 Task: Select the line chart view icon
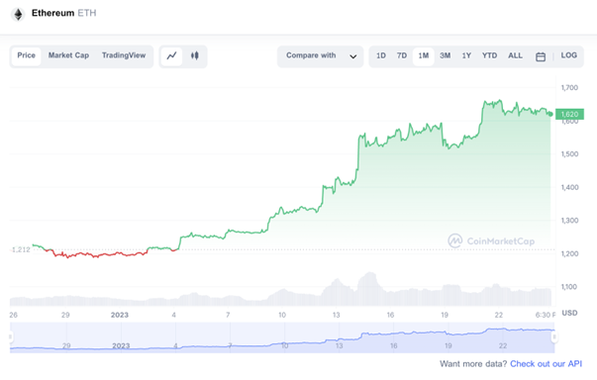(x=171, y=56)
